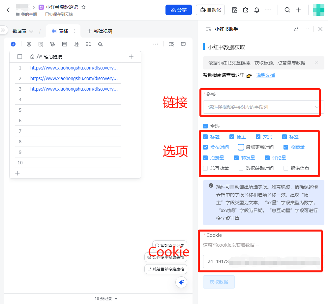This screenshot has height=304, width=328.
Task: Uncheck the 全选 select-all checkbox
Action: (205, 125)
